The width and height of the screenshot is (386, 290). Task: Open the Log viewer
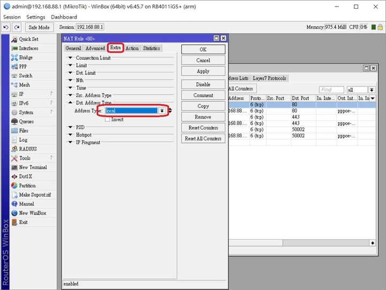tap(23, 140)
